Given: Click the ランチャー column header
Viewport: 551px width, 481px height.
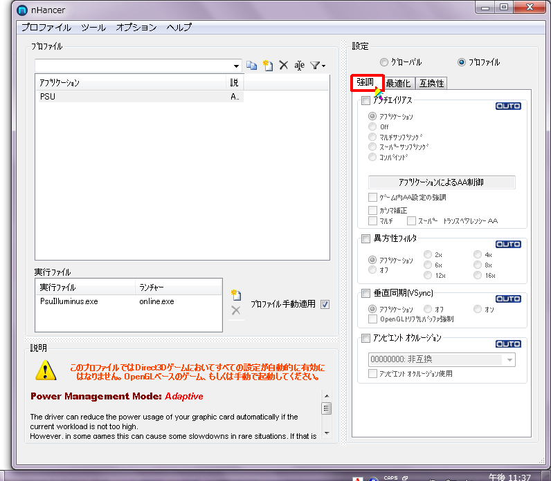Looking at the screenshot, I should tap(178, 287).
